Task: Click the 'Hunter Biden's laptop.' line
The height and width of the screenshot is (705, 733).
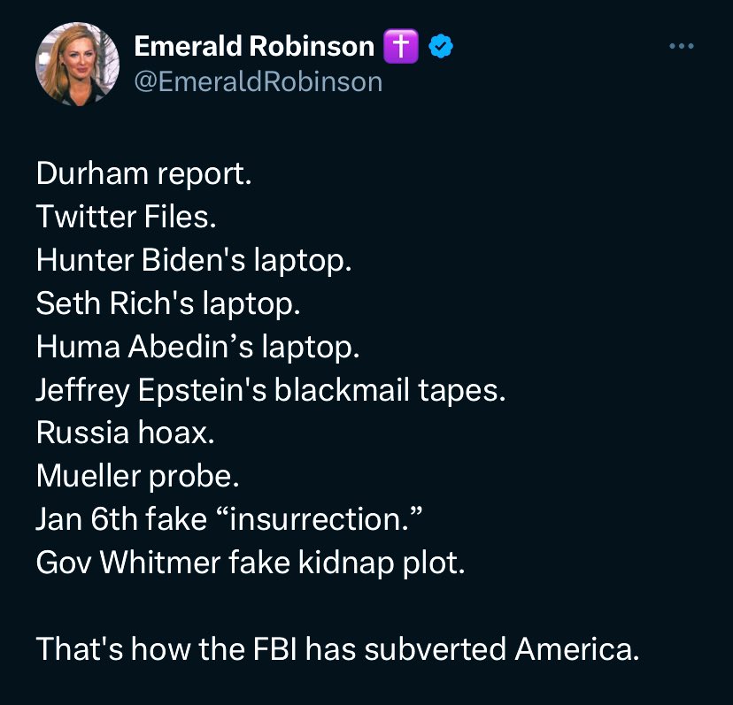Action: tap(194, 260)
